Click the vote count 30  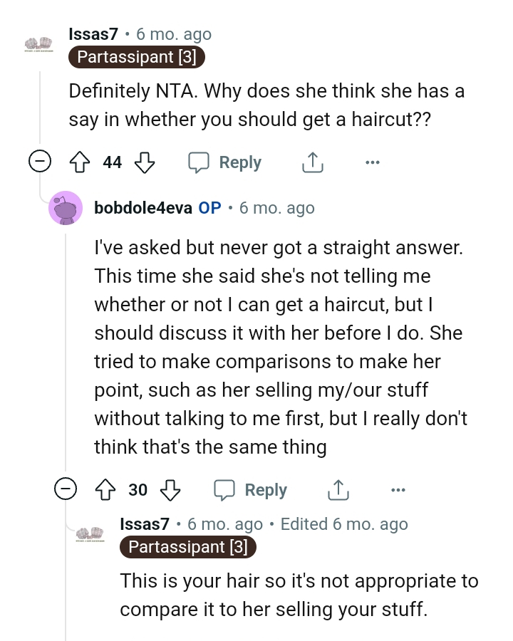(x=138, y=490)
